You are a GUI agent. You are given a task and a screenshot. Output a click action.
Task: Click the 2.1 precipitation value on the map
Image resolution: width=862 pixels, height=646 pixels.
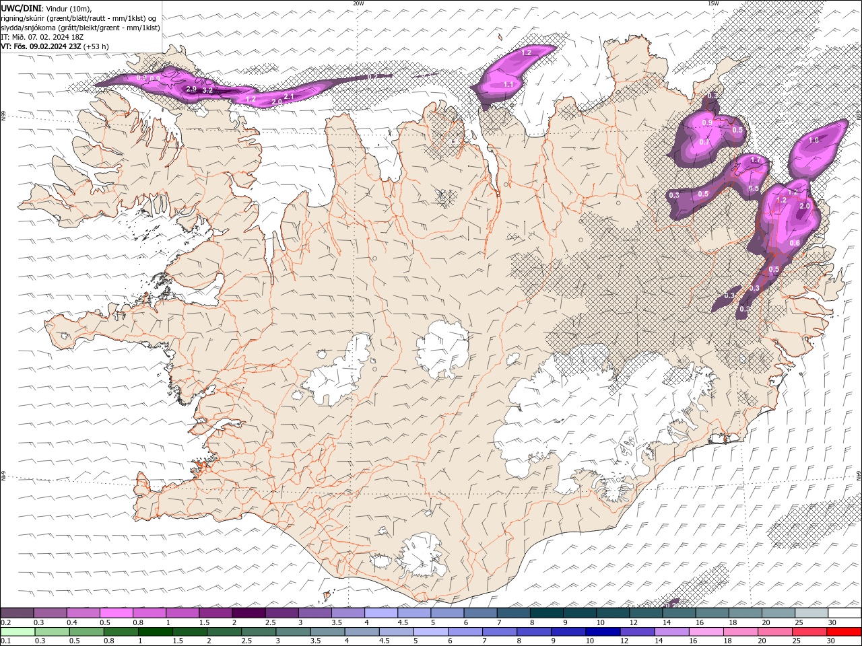289,97
